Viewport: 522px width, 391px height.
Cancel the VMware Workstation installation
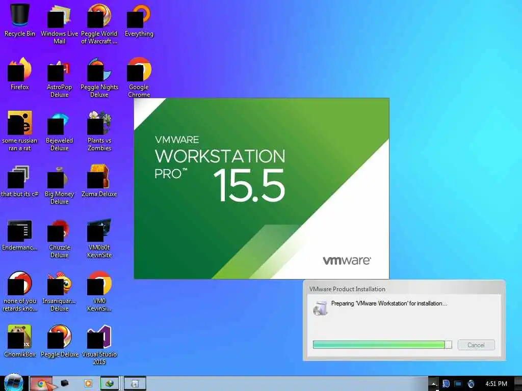pos(476,345)
